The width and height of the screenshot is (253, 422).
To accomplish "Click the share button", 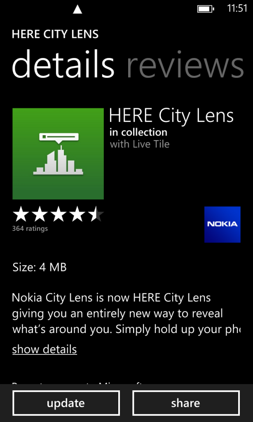I will [x=186, y=403].
